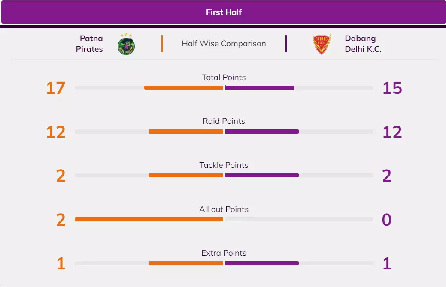Click the Total Points label
446x287 pixels.
(224, 78)
